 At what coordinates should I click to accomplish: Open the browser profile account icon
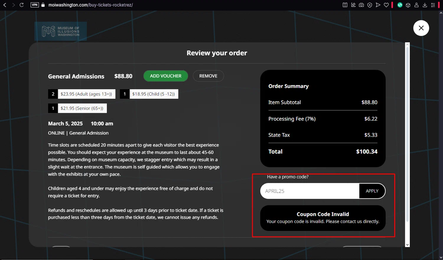pyautogui.click(x=416, y=5)
